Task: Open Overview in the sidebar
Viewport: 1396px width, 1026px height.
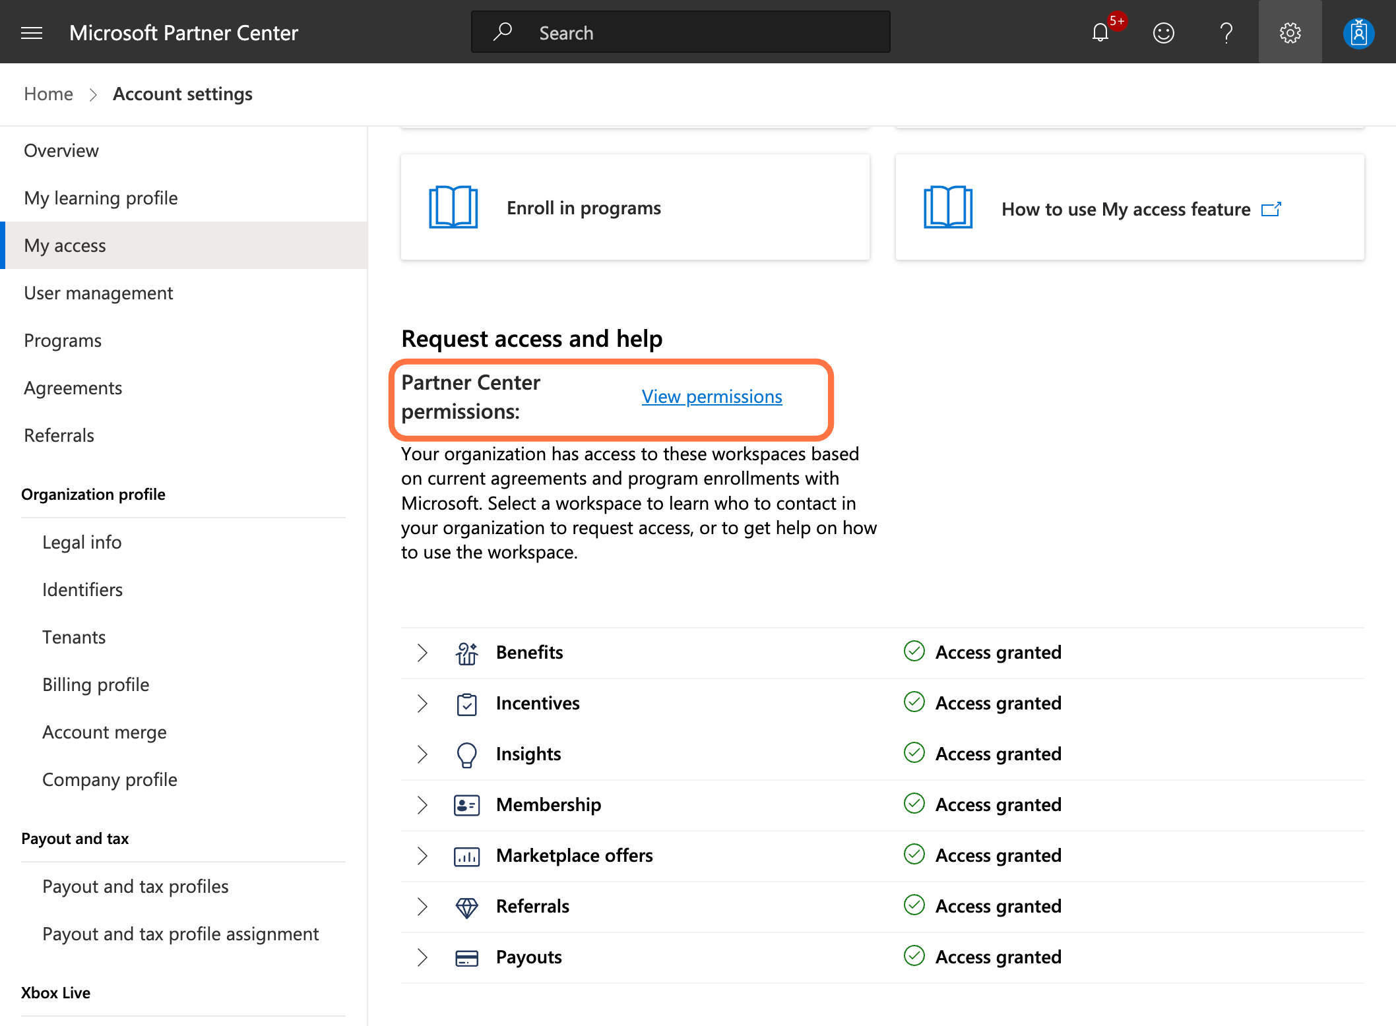Action: click(183, 150)
